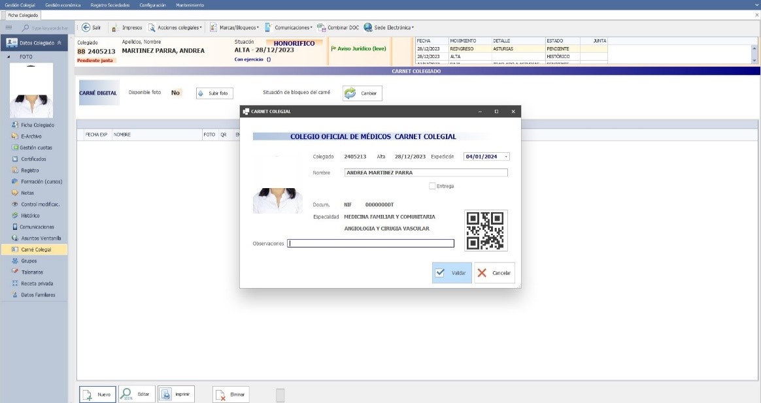
Task: Open Gestión económica menu
Action: pos(63,5)
